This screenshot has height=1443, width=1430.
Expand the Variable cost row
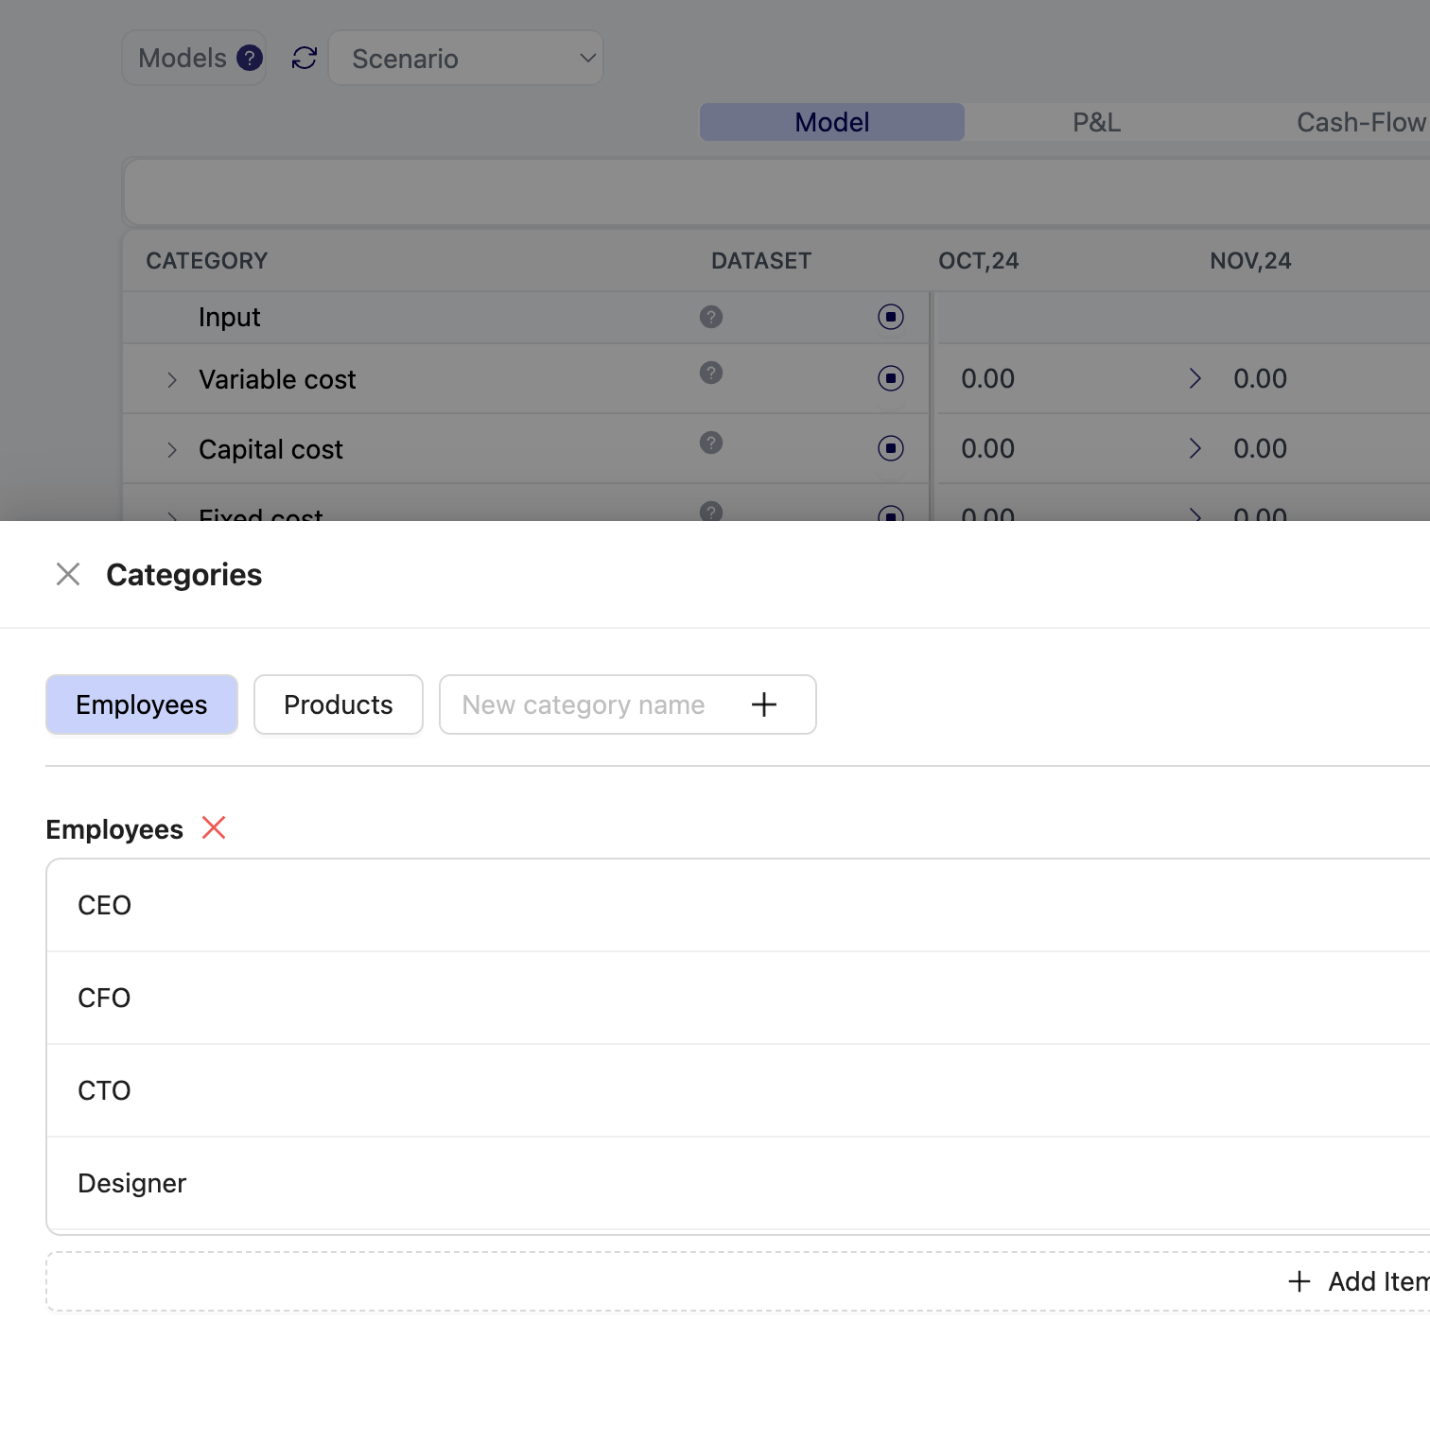click(x=172, y=380)
